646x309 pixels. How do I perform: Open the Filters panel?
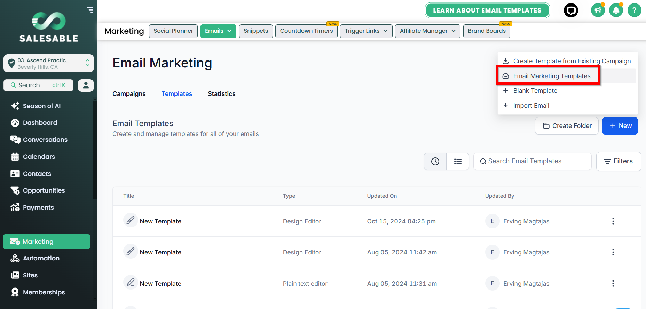619,161
